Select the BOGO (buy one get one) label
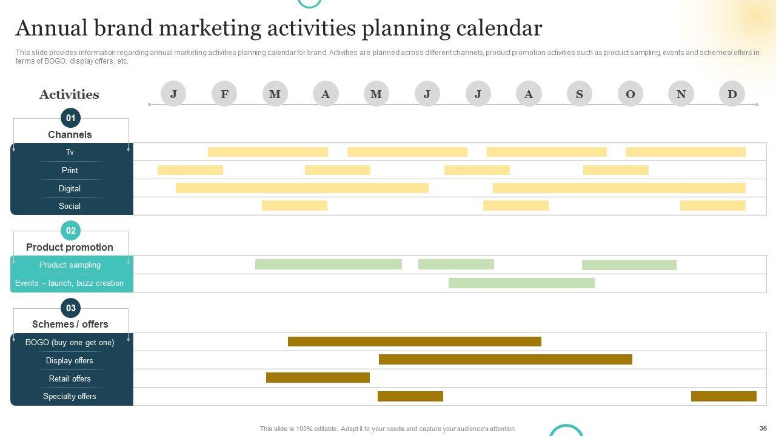Image resolution: width=776 pixels, height=436 pixels. click(70, 342)
